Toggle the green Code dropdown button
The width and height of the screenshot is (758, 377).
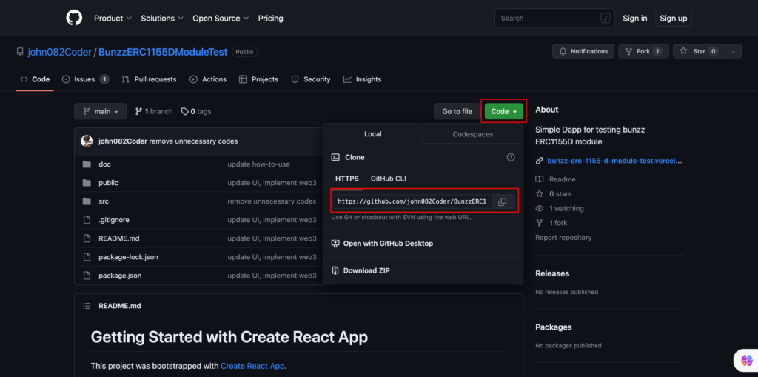[x=503, y=111]
